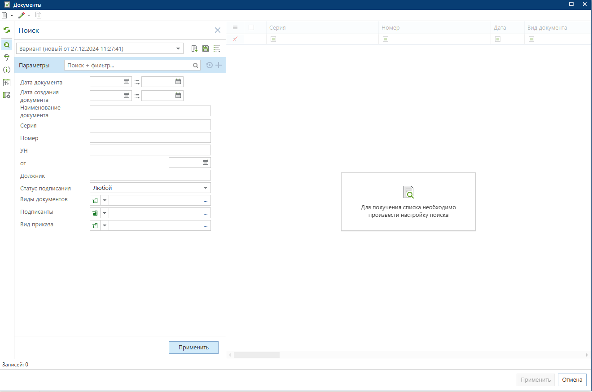Click the add new variant icon

(x=194, y=48)
